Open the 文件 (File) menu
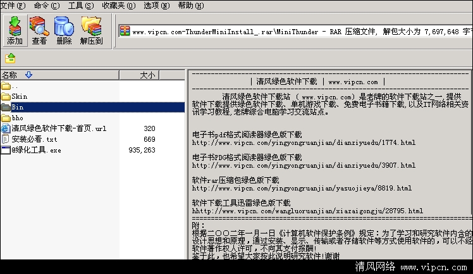The height and width of the screenshot is (274, 473). tap(13, 5)
